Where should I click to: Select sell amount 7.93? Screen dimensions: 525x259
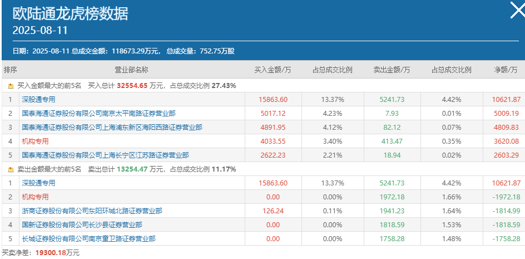coord(392,114)
